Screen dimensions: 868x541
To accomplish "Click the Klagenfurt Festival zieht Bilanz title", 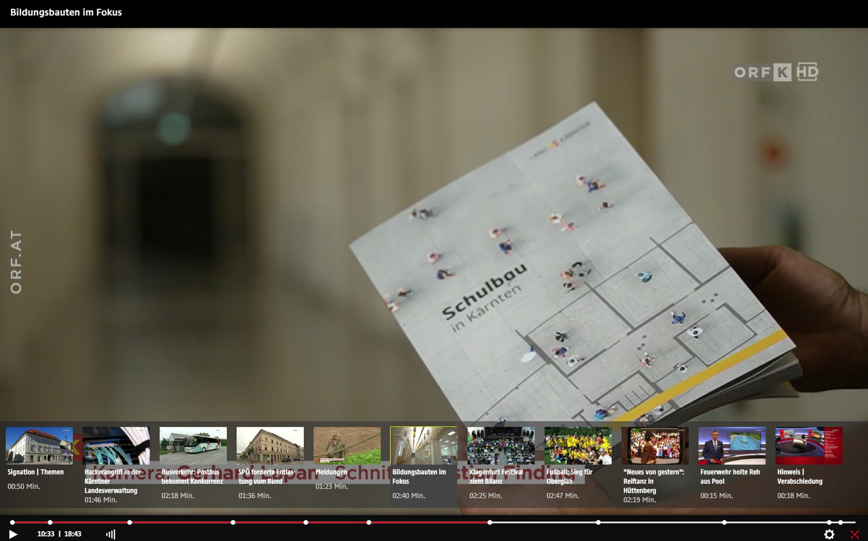I will [496, 476].
